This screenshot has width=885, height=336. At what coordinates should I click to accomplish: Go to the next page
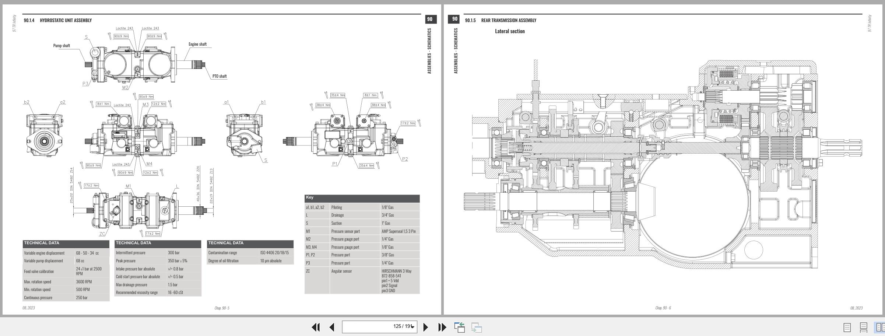click(x=425, y=327)
